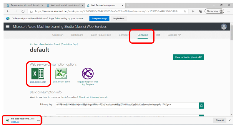Open the downloaded xlsx file link
Viewport: 236px width, 128px height.
pos(15,122)
